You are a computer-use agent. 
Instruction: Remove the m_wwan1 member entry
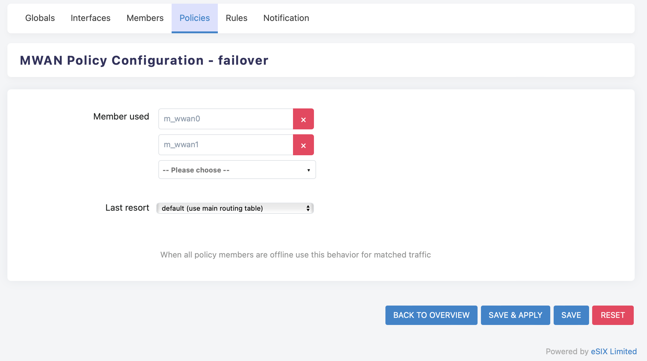pyautogui.click(x=303, y=145)
